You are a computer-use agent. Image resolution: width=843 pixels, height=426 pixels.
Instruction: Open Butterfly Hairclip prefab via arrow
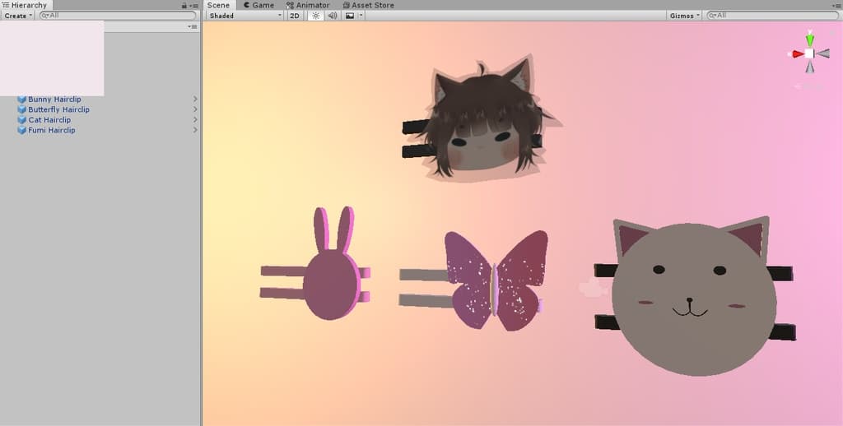195,109
